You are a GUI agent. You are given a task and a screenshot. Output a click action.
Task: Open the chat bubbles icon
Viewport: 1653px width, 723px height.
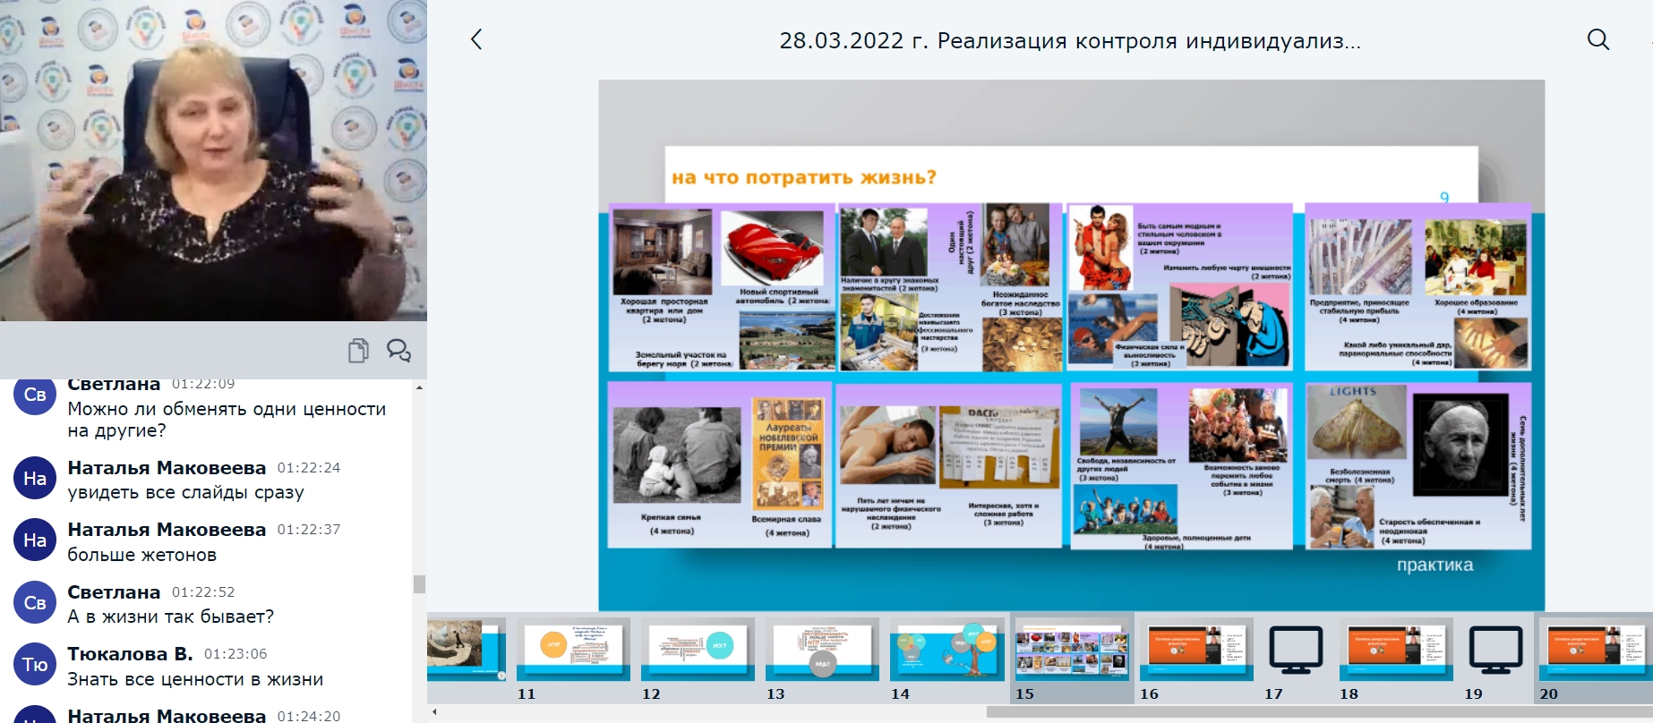(x=398, y=351)
